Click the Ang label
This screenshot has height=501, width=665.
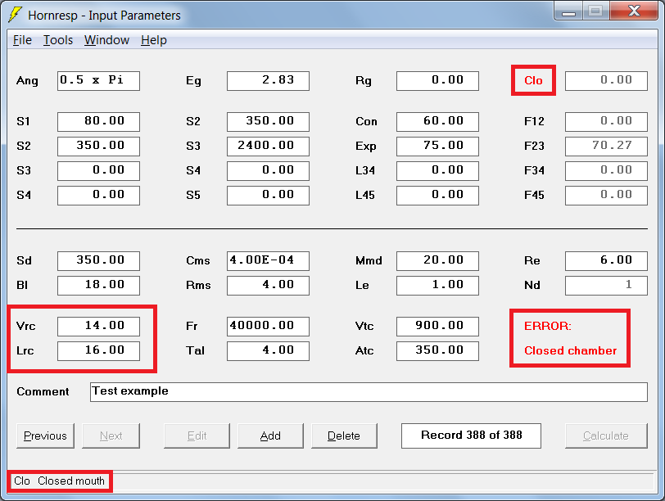27,80
